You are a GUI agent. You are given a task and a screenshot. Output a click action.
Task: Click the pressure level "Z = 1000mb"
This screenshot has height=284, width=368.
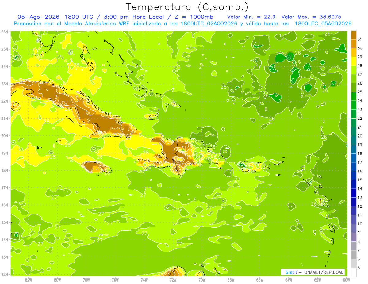pos(193,17)
